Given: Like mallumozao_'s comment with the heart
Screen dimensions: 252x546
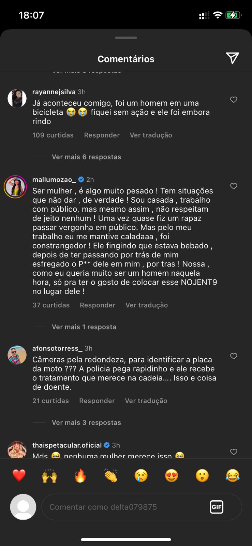Looking at the screenshot, I should (x=234, y=186).
